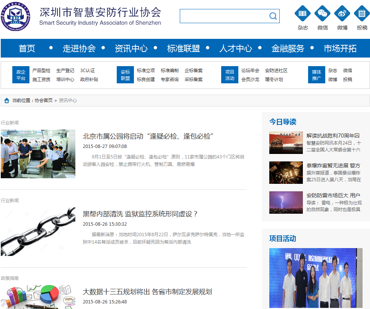370x309 pixels.
Task: Open article 北京市属公园将启动 headline
Action: tap(148, 136)
